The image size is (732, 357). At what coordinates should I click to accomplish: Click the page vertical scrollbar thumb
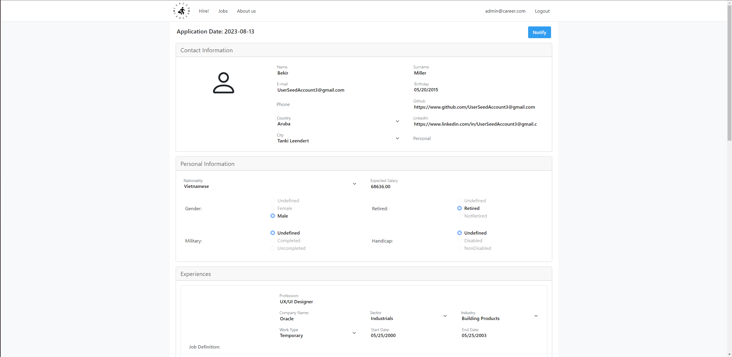click(x=729, y=73)
